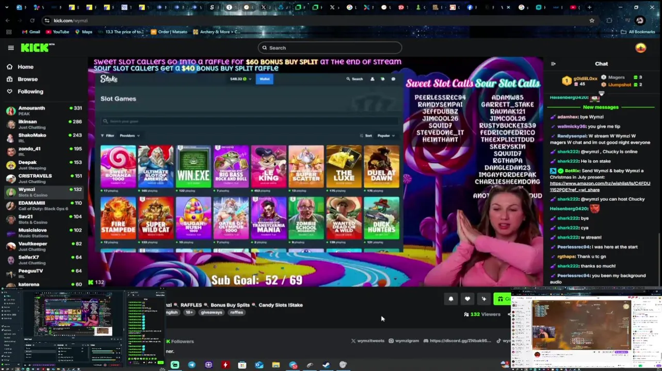
Task: Click the Sweet Bonanza 1000 slot thumbnail
Action: pyautogui.click(x=118, y=166)
